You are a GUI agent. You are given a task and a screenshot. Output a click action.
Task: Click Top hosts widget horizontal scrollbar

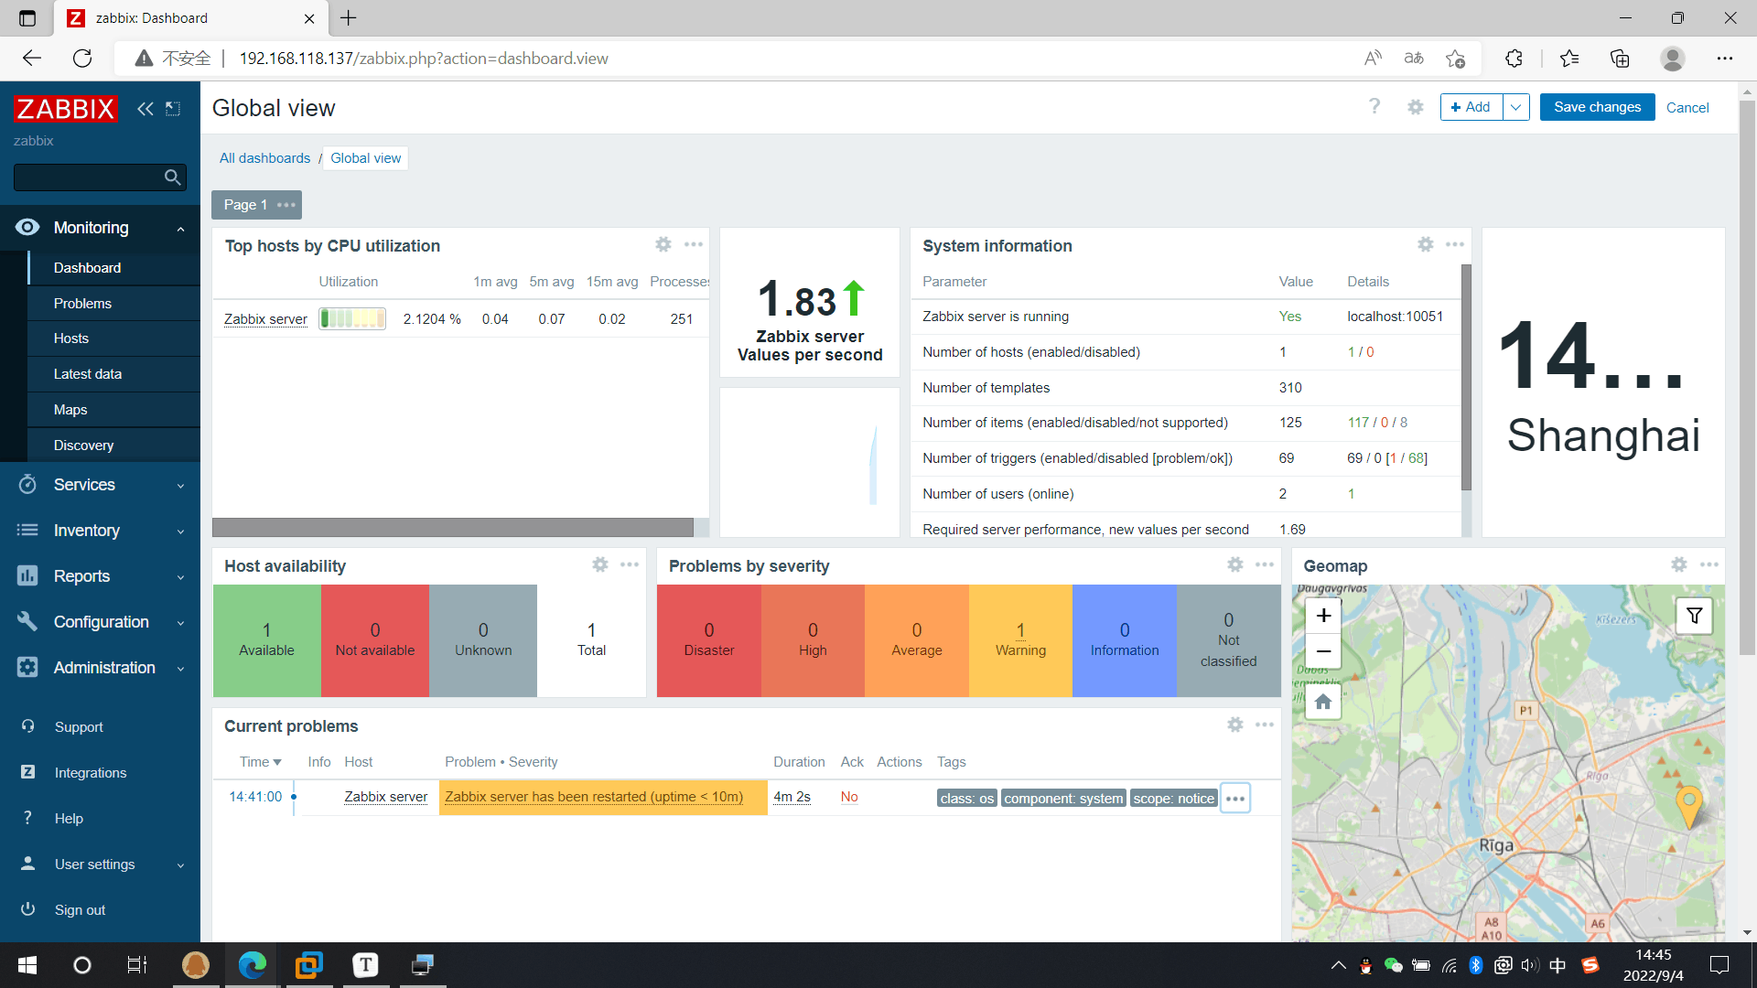[453, 528]
